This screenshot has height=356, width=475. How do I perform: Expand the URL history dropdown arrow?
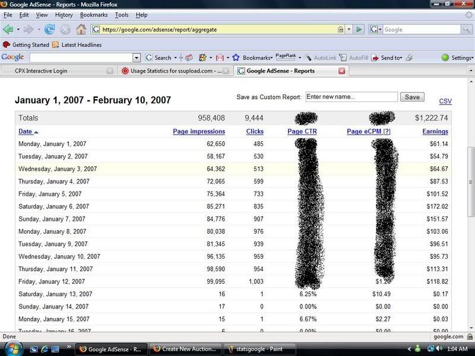(349, 29)
